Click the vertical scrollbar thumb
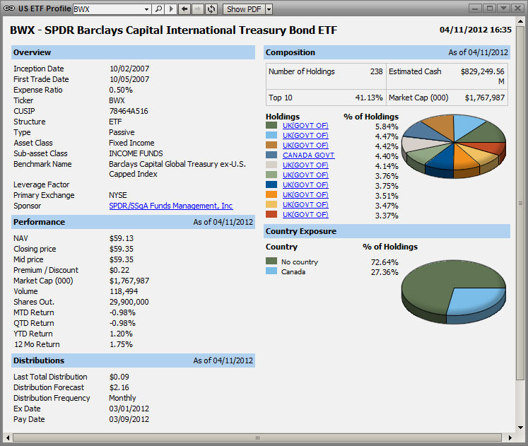The height and width of the screenshot is (446, 528). [x=521, y=203]
